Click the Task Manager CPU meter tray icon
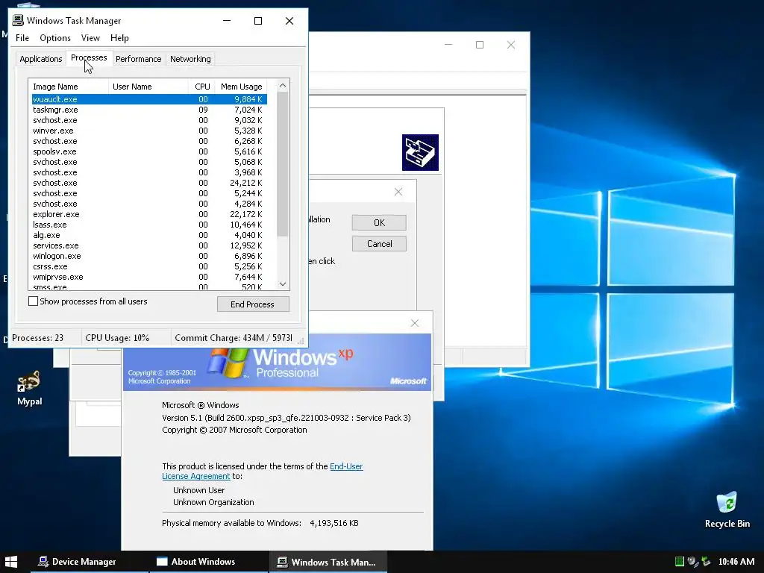764x573 pixels. 679,562
